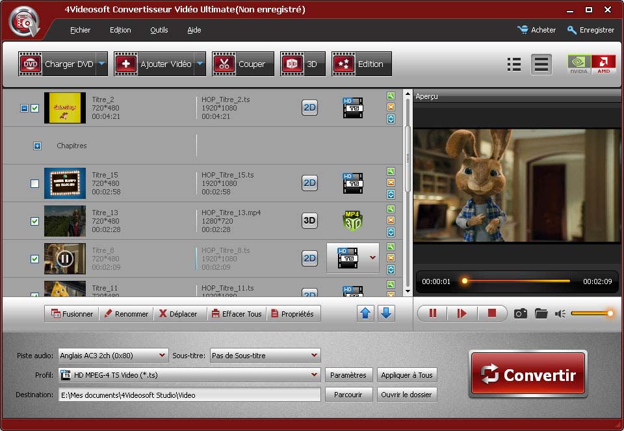624x431 pixels.
Task: Open the Couper scissors tool
Action: pyautogui.click(x=242, y=64)
